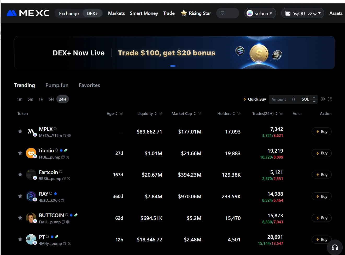
Task: Toggle the BUTTCOIN favorite star
Action: click(x=20, y=218)
